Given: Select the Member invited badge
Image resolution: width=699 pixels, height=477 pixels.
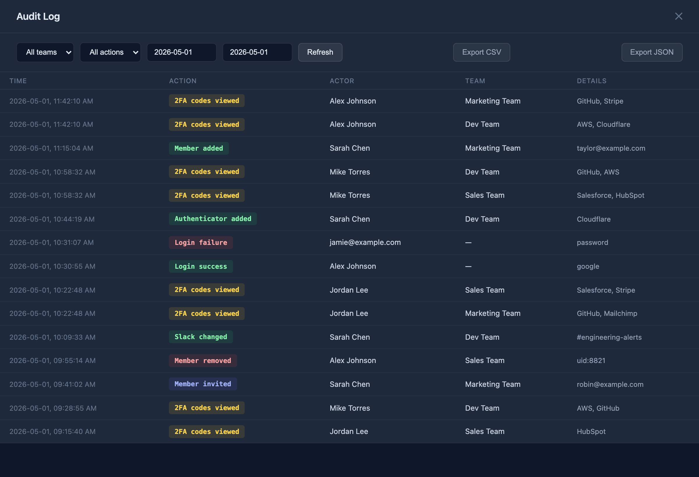Looking at the screenshot, I should coord(203,384).
